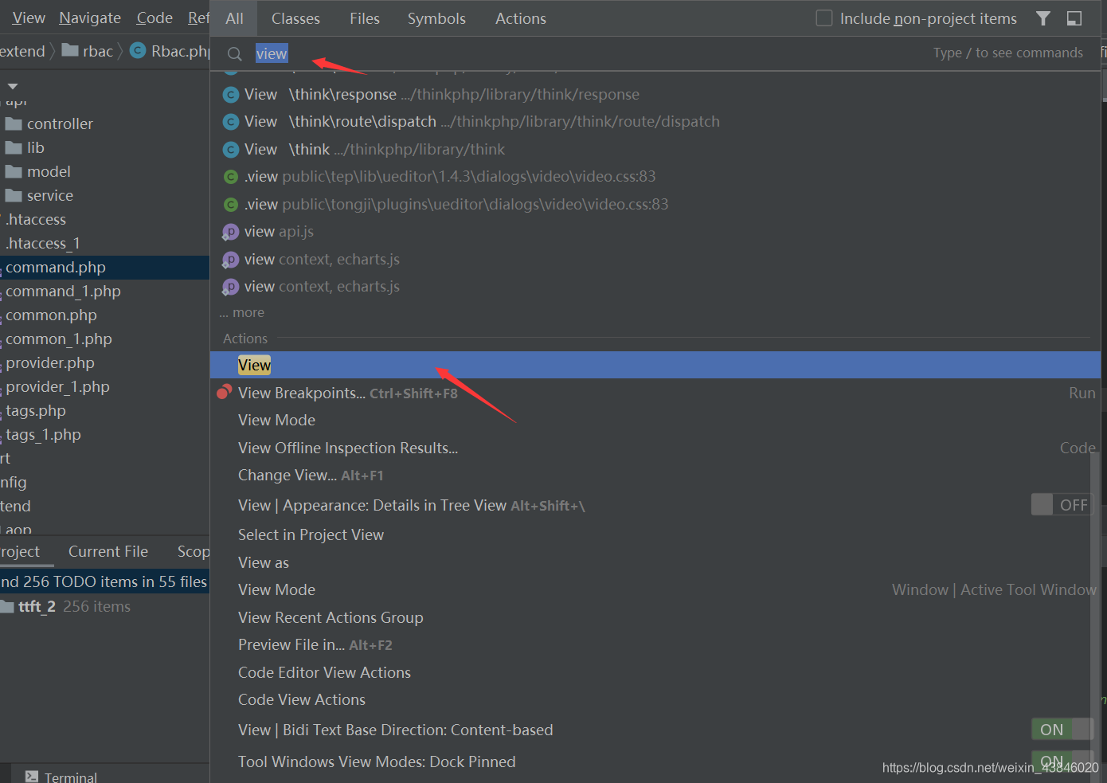This screenshot has width=1107, height=783.
Task: Click CSS icon of tongji plugins .view result
Action: click(231, 205)
